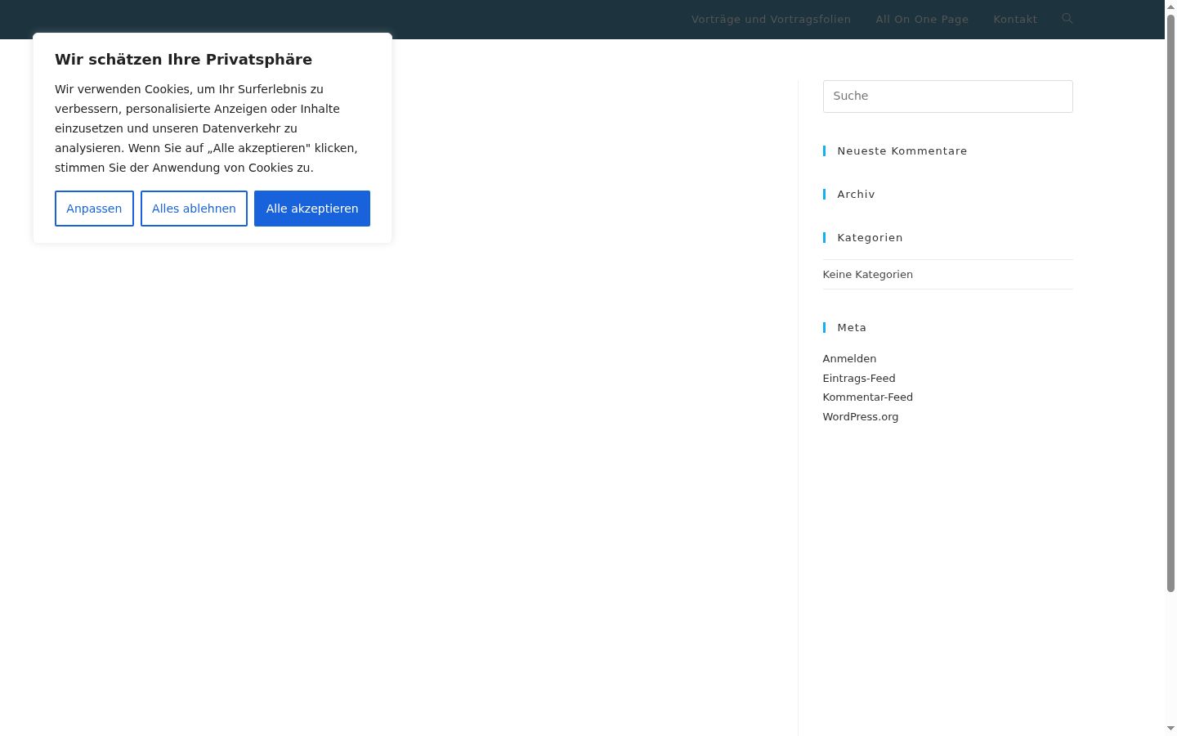Accept cookies with Alle akzeptieren
Viewport: 1177px width, 736px height.
312,209
